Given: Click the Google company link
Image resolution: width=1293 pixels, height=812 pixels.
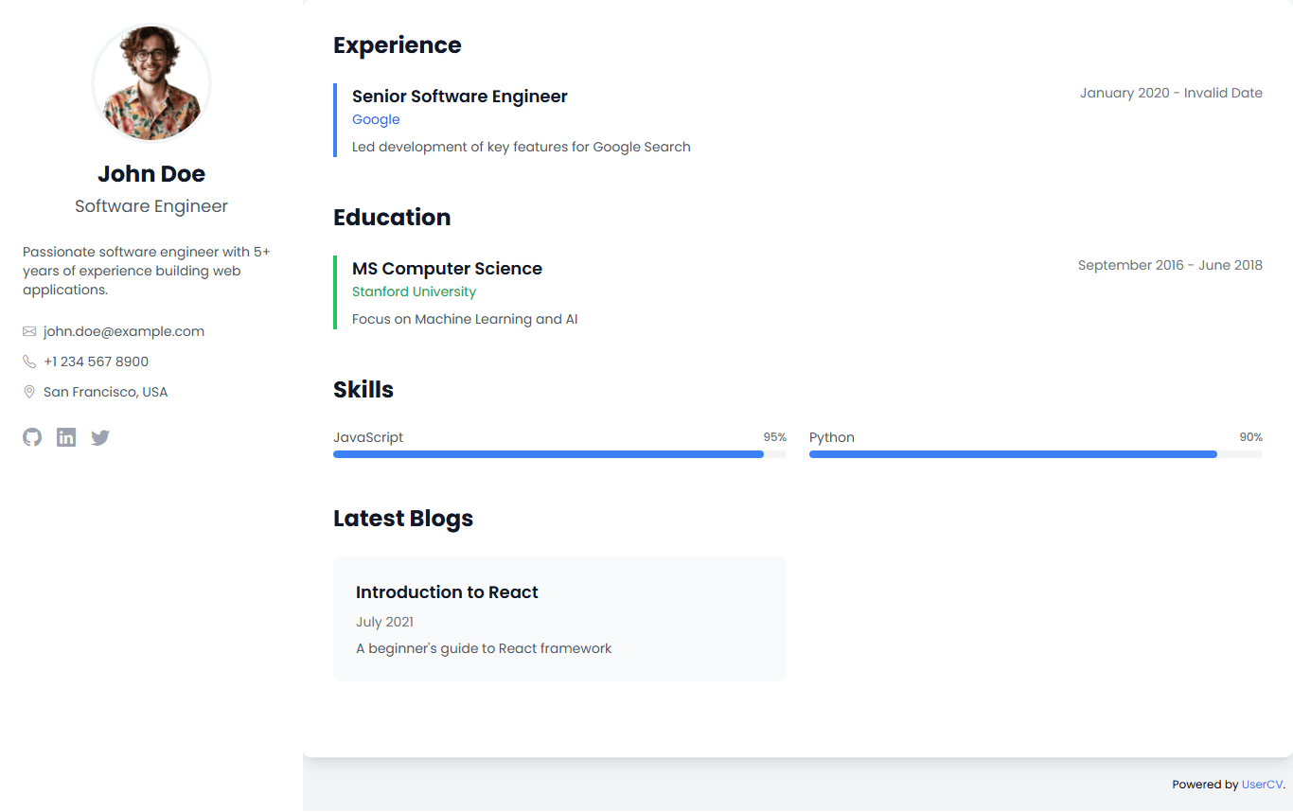Looking at the screenshot, I should [376, 119].
